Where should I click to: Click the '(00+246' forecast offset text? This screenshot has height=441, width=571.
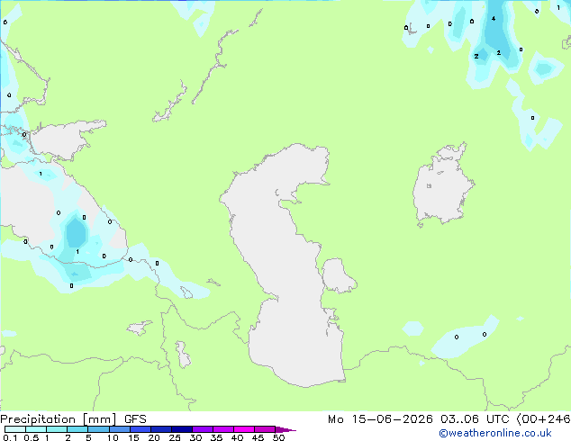click(x=543, y=419)
